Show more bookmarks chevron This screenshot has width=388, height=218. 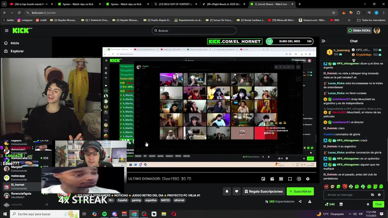point(349,20)
